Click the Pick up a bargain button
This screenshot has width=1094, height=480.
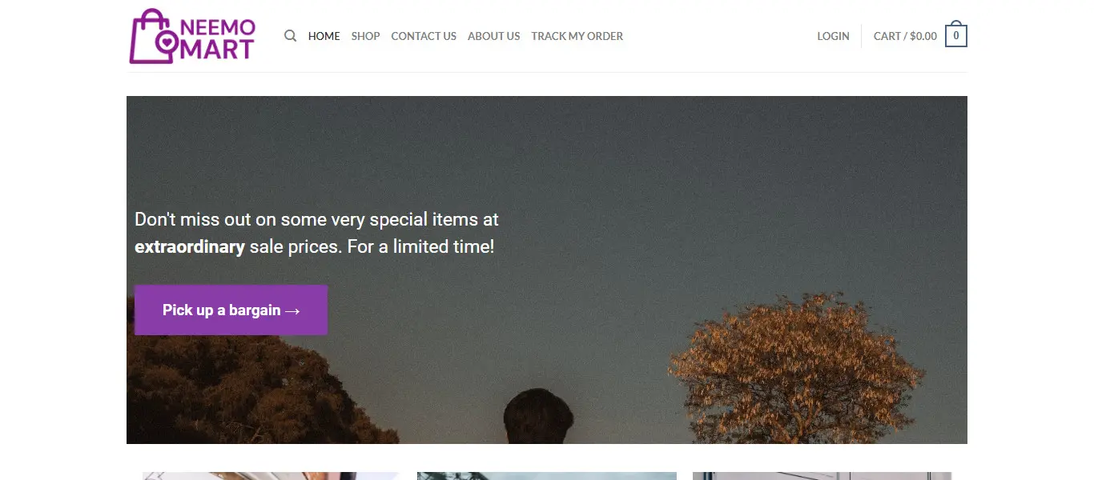231,310
